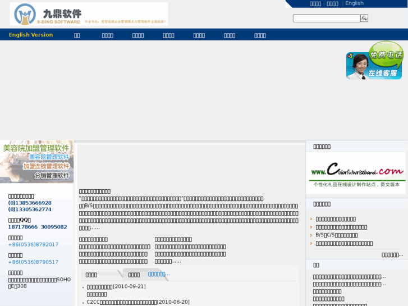This screenshot has height=306, width=408.
Task: Open news item dated 2010-09-21
Action: pyautogui.click(x=116, y=286)
